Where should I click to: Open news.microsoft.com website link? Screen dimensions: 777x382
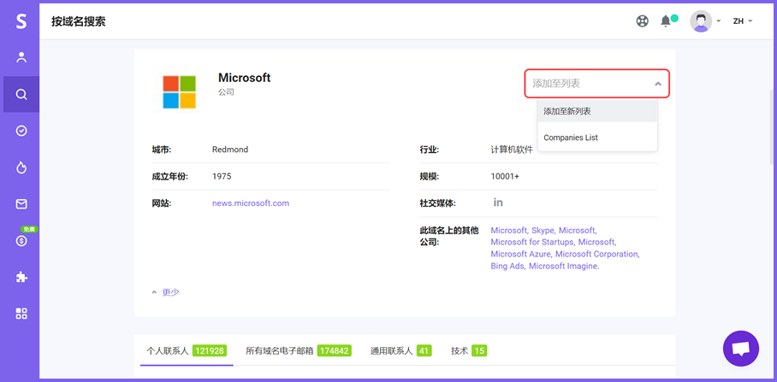tap(250, 203)
